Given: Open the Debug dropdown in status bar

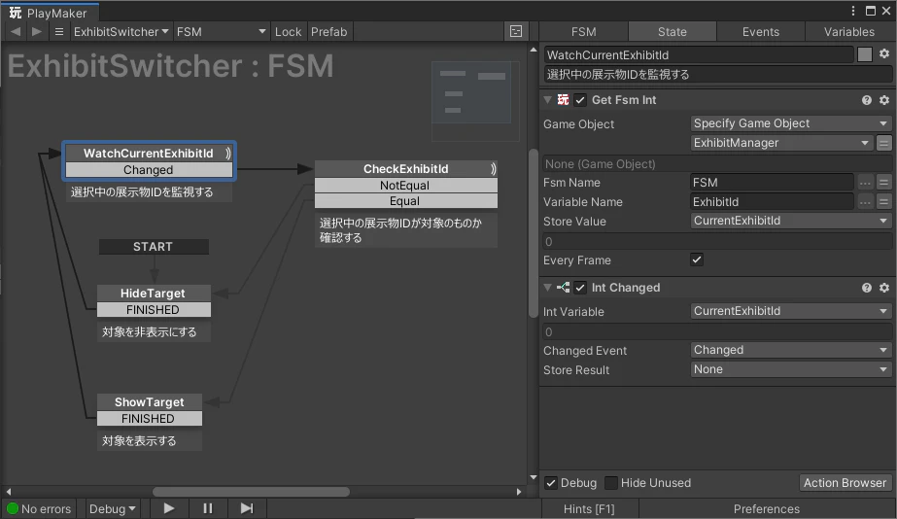Looking at the screenshot, I should pyautogui.click(x=112, y=508).
